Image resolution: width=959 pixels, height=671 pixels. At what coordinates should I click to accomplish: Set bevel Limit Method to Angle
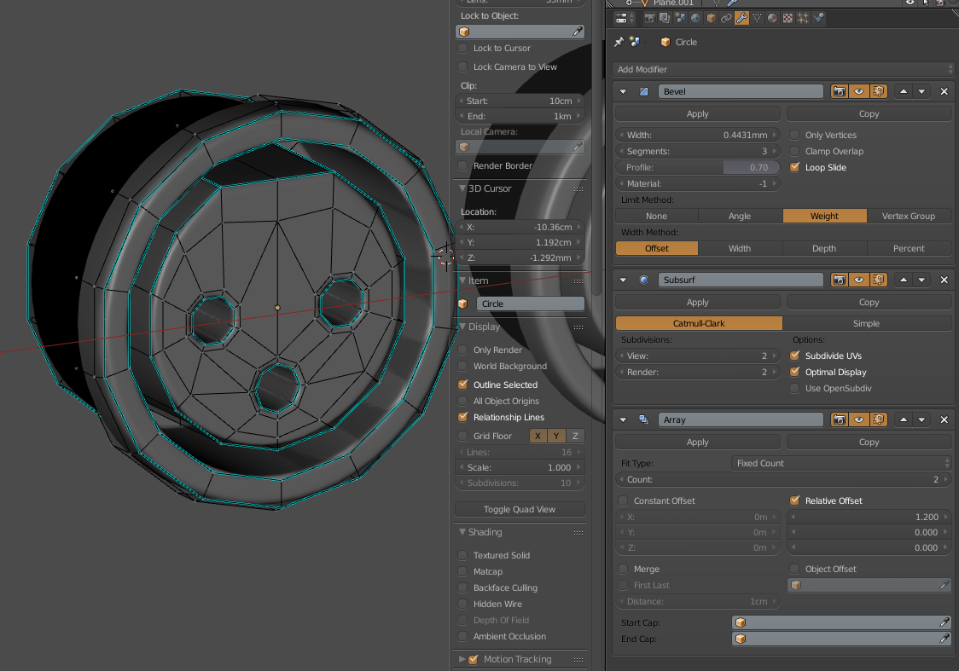tap(740, 216)
